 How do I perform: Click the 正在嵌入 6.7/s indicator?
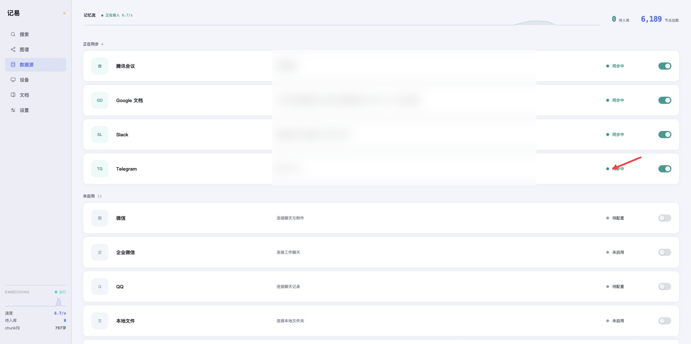[x=117, y=15]
